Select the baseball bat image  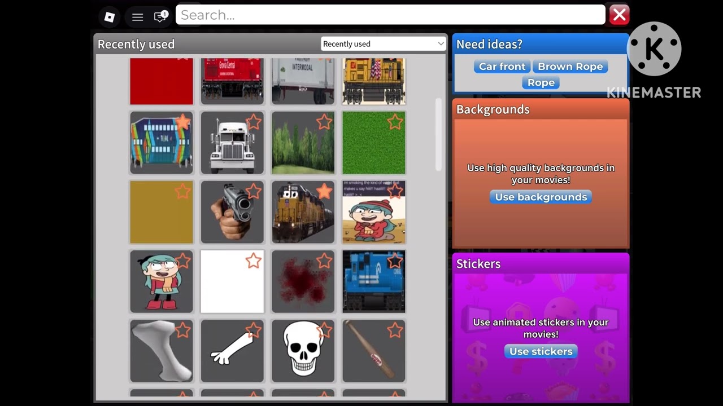(374, 351)
